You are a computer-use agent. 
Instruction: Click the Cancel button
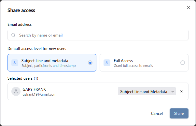pyautogui.click(x=157, y=114)
